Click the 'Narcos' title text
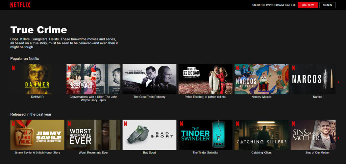The image size is (346, 164). pos(318,97)
